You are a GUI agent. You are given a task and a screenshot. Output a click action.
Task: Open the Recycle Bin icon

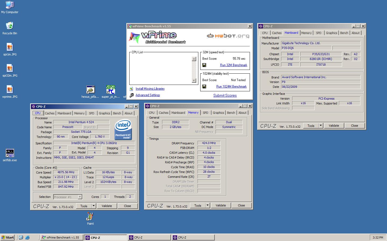click(10, 26)
